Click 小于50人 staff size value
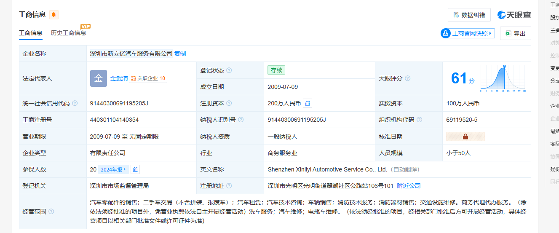 click(458, 153)
